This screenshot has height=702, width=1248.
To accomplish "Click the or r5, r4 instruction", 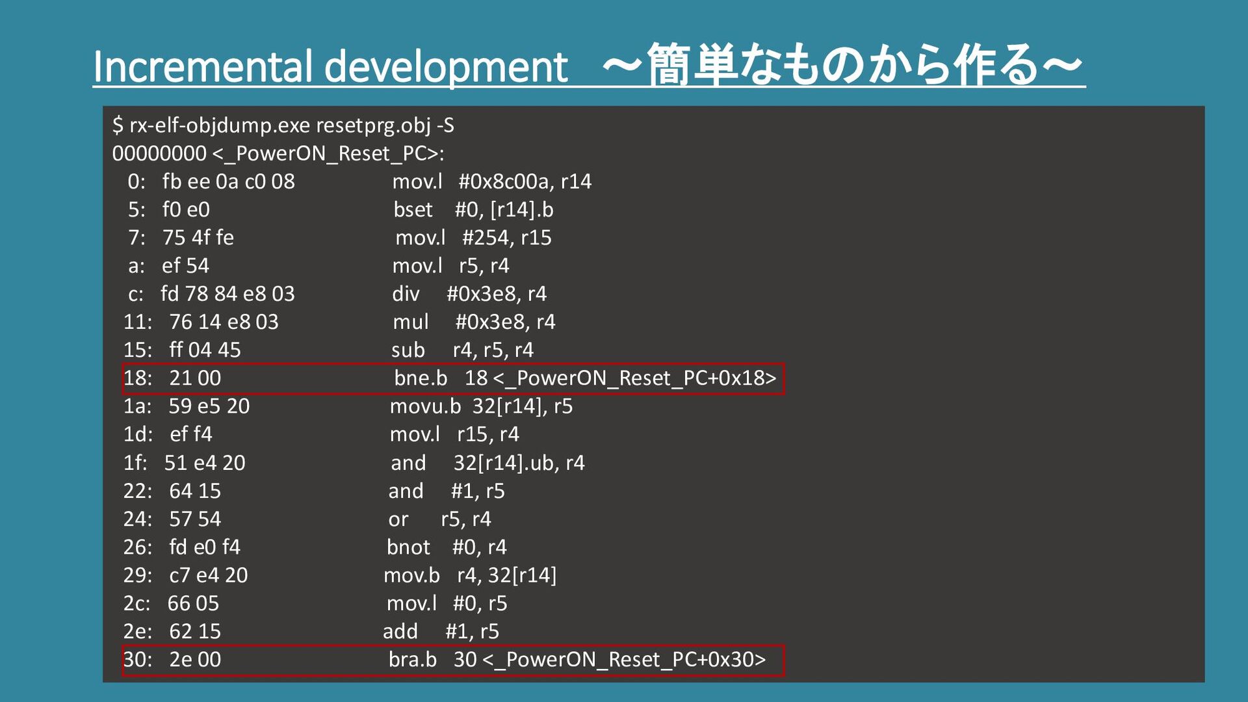I will (x=439, y=519).
